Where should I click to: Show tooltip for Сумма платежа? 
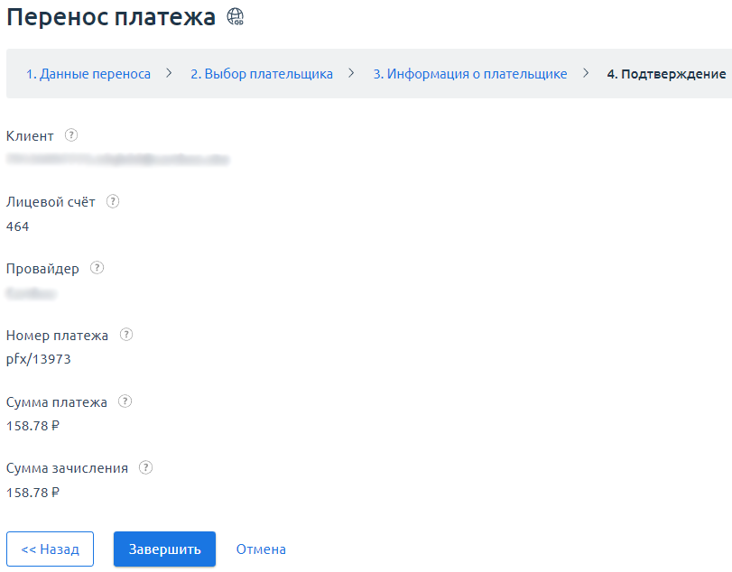pyautogui.click(x=125, y=401)
